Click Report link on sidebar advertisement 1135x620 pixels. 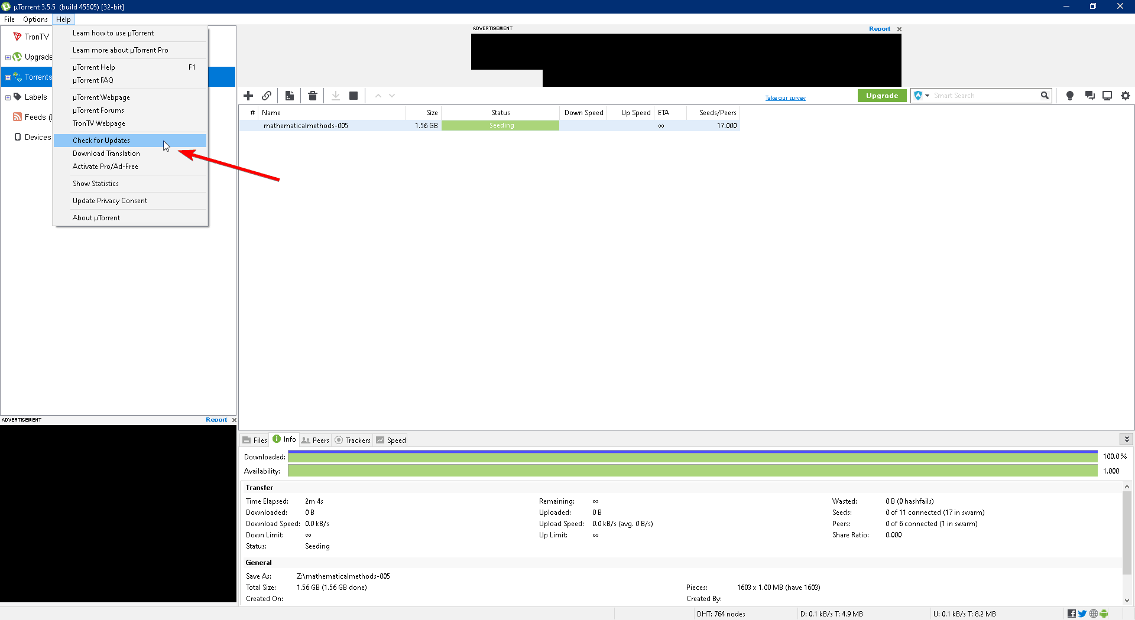(x=216, y=420)
